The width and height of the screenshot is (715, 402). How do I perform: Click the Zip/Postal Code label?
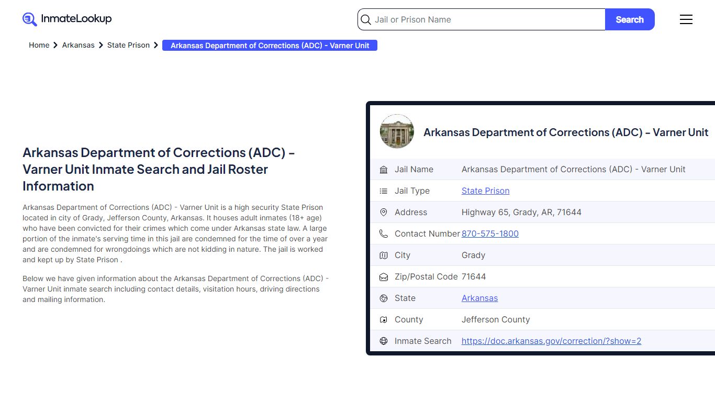[426, 277]
